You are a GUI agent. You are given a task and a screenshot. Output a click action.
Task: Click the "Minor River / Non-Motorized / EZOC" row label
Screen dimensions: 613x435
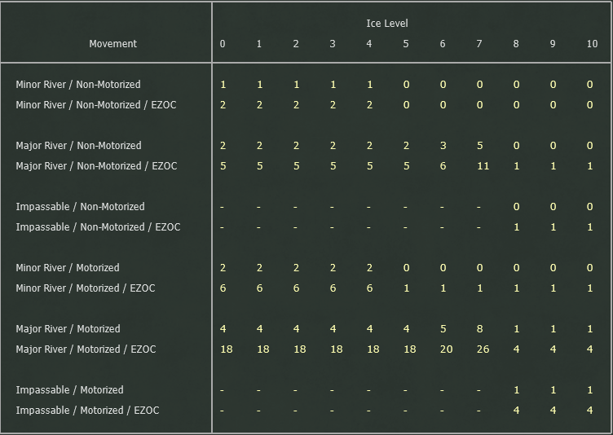96,105
